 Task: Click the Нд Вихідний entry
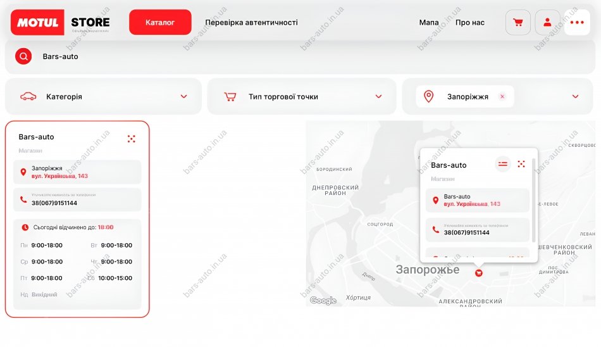[39, 294]
